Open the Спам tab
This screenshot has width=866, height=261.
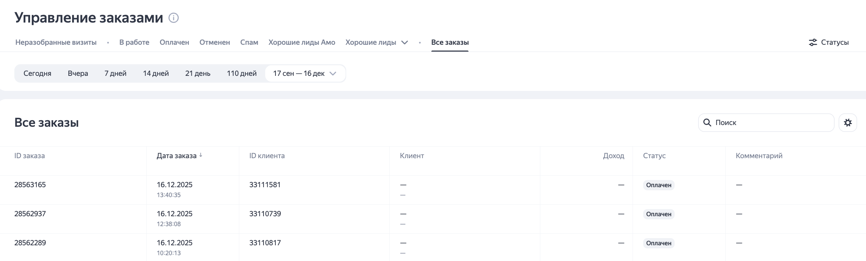point(249,42)
